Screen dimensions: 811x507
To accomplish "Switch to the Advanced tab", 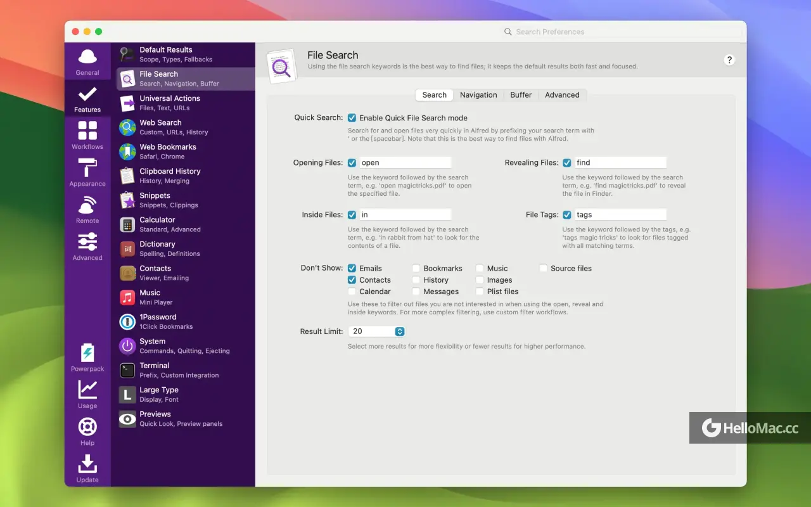I will (x=562, y=95).
